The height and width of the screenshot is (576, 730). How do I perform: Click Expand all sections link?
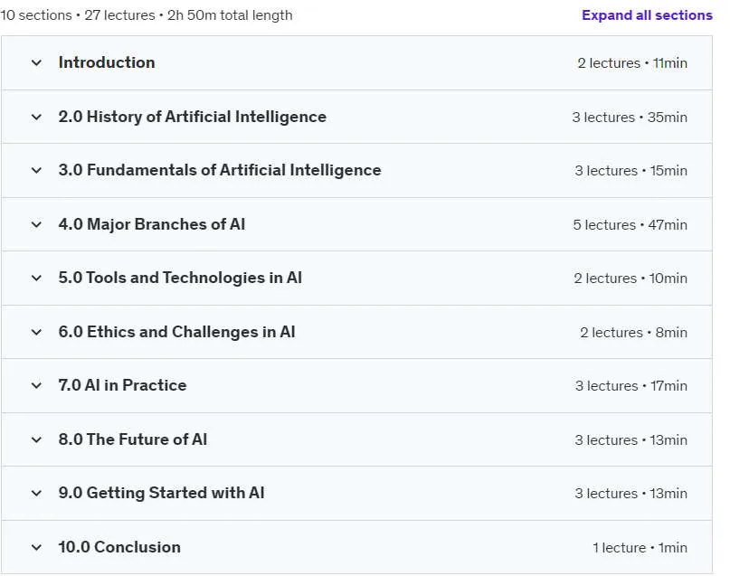647,15
